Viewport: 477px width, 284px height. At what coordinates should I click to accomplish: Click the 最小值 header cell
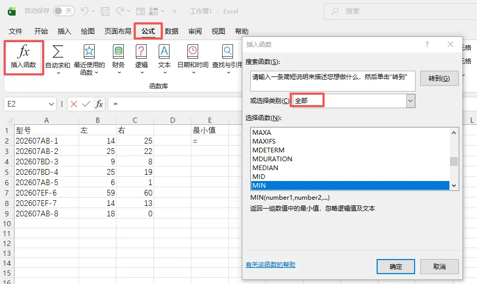pyautogui.click(x=210, y=131)
